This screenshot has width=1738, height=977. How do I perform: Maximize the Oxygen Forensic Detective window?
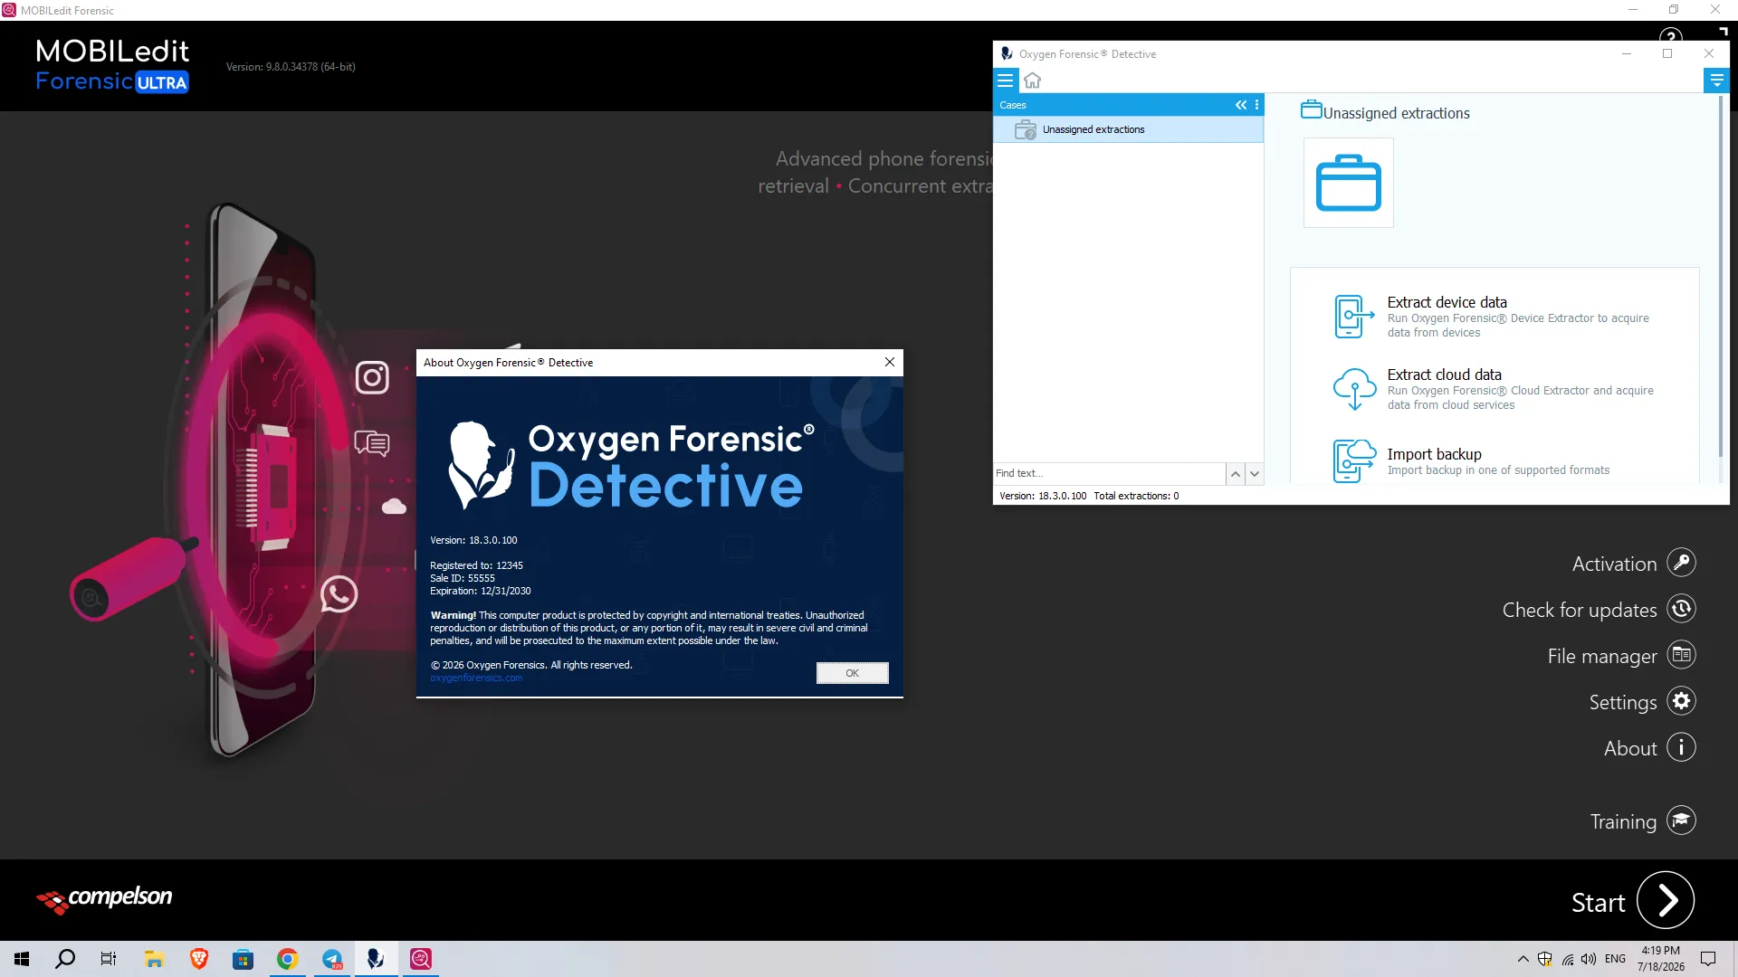coord(1667,53)
